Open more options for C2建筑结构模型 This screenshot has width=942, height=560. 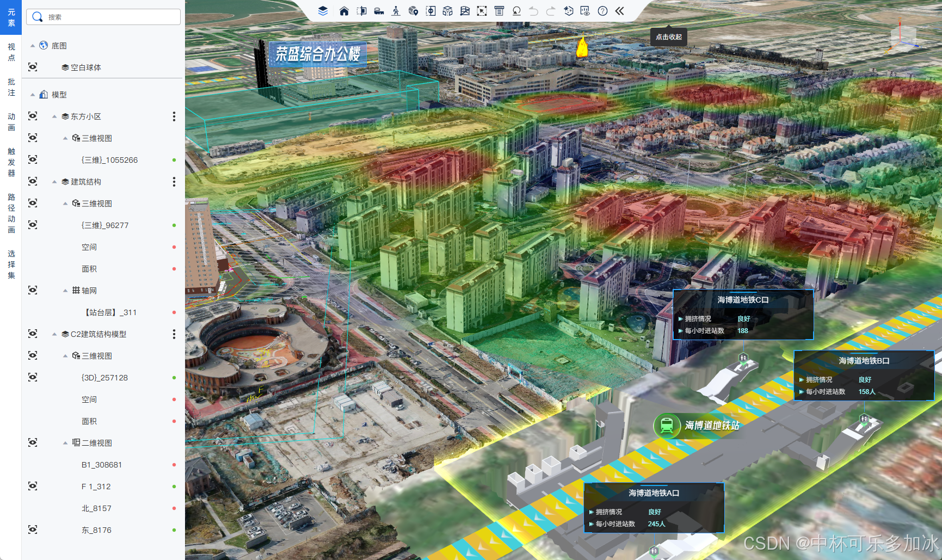174,334
